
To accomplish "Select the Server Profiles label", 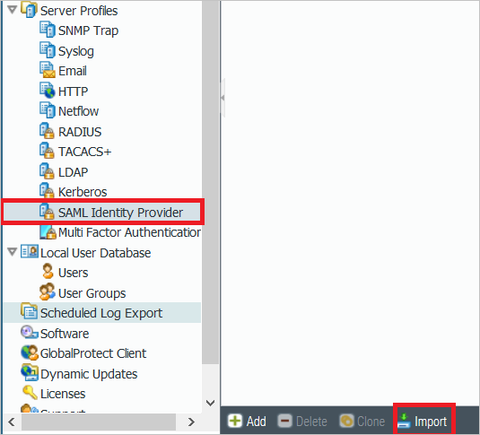I will click(x=79, y=11).
